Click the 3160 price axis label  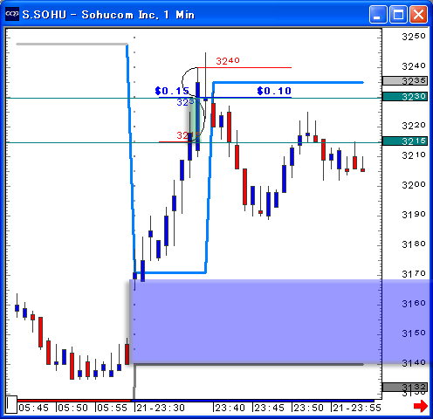click(x=414, y=304)
